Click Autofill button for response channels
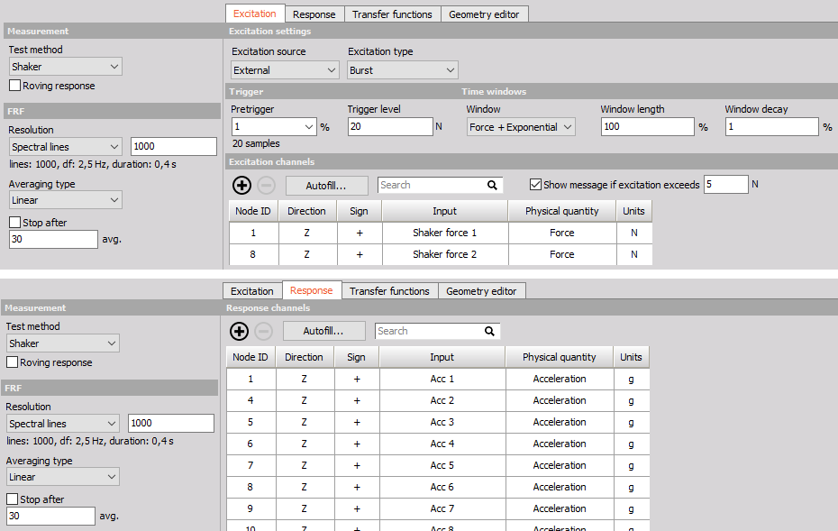Screen dimensions: 838x531 (x=323, y=331)
